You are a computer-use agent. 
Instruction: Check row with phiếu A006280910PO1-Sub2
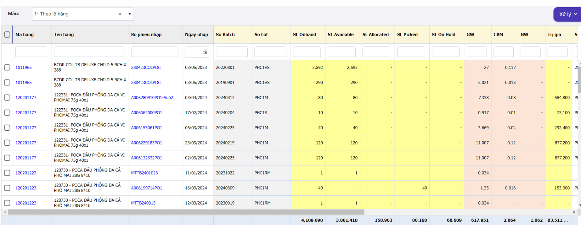pos(7,98)
